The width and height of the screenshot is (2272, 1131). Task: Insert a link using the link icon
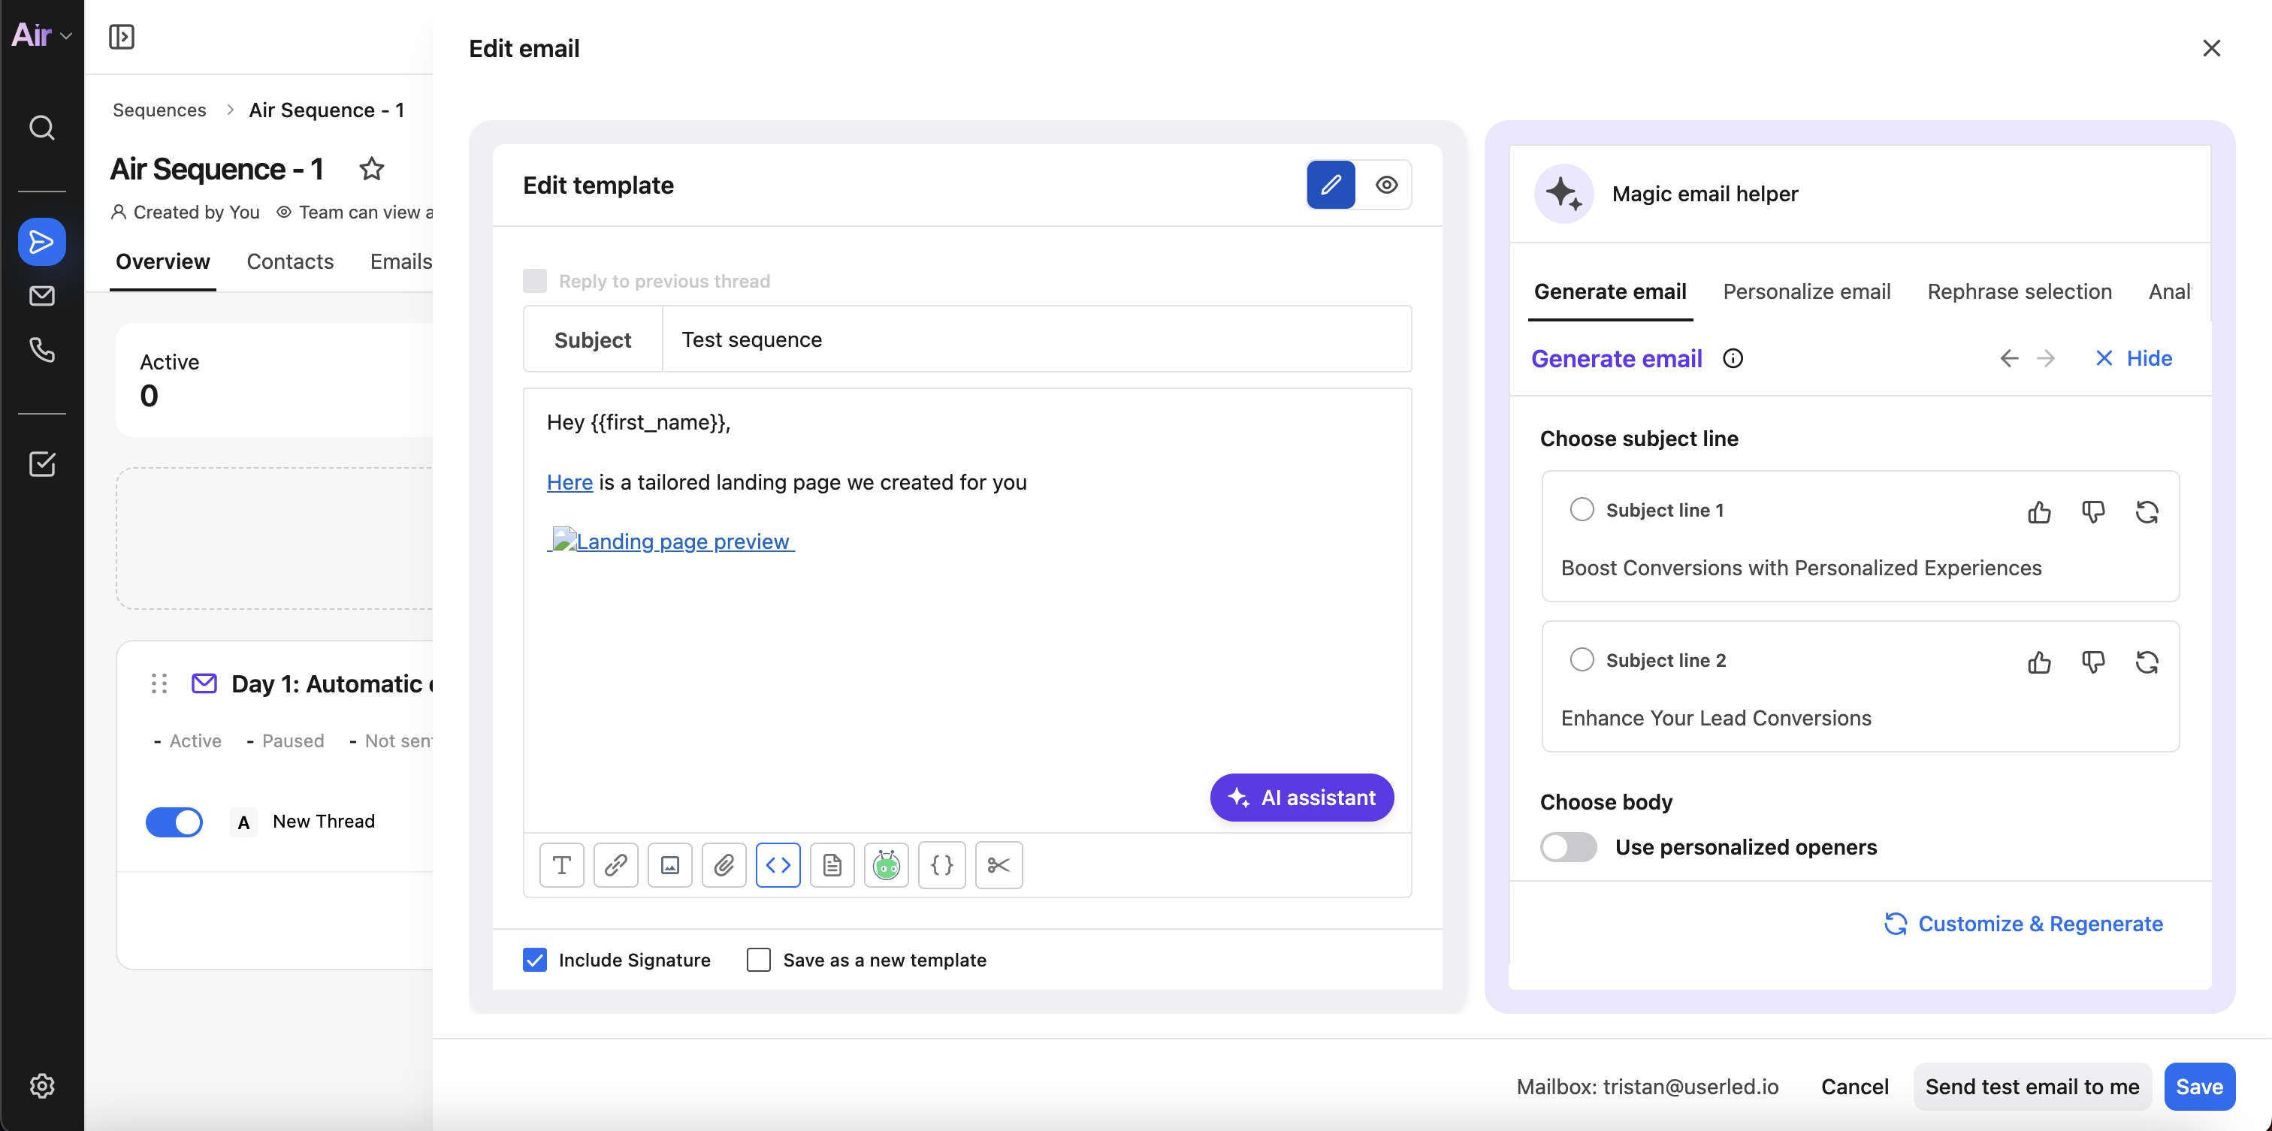click(x=615, y=865)
